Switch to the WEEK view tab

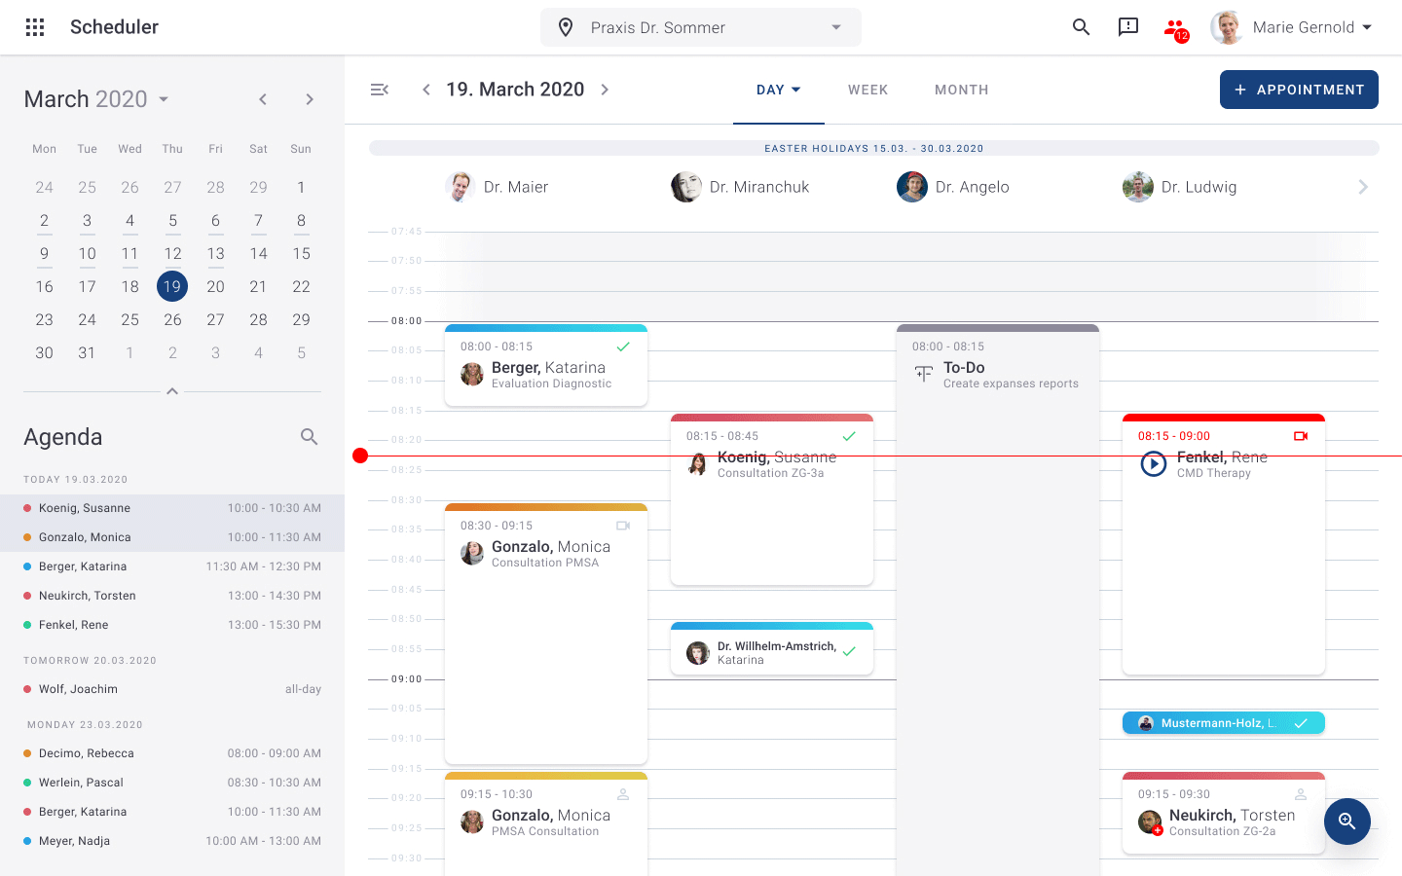[867, 90]
